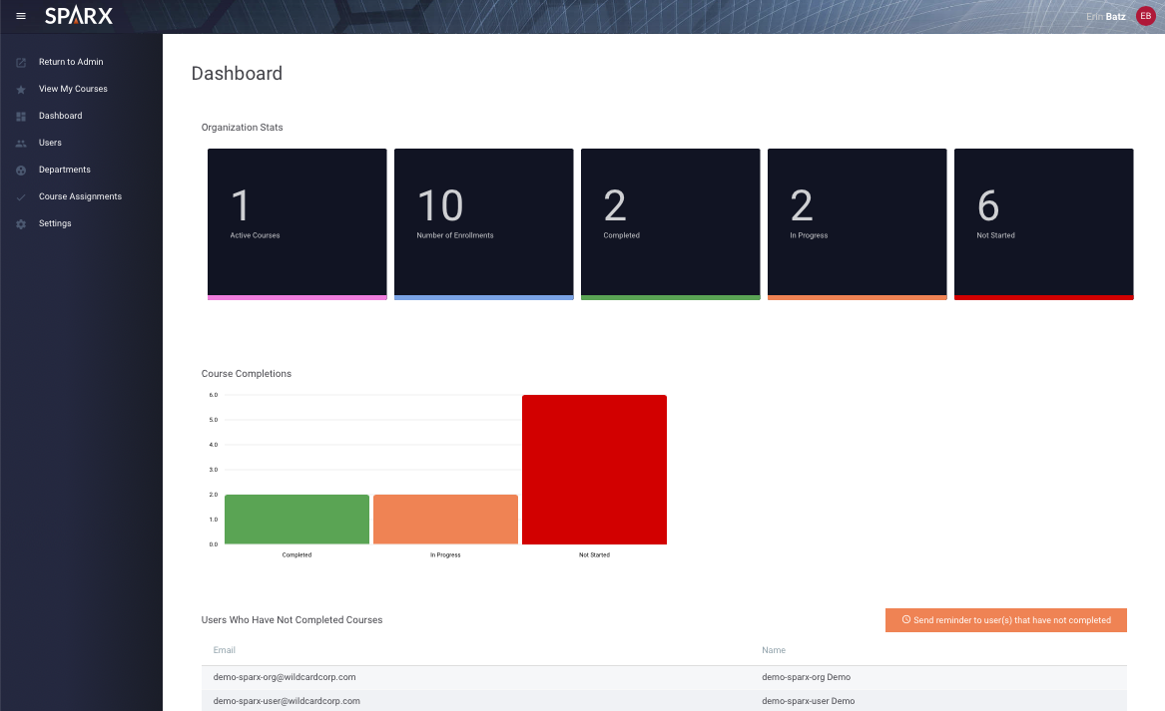
Task: Click the Dashboard grid icon in the sidebar
Action: point(20,116)
